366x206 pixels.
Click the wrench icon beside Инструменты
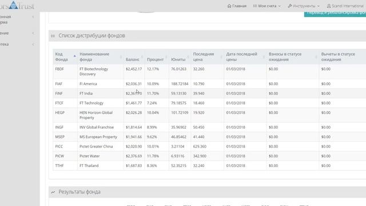pos(290,6)
